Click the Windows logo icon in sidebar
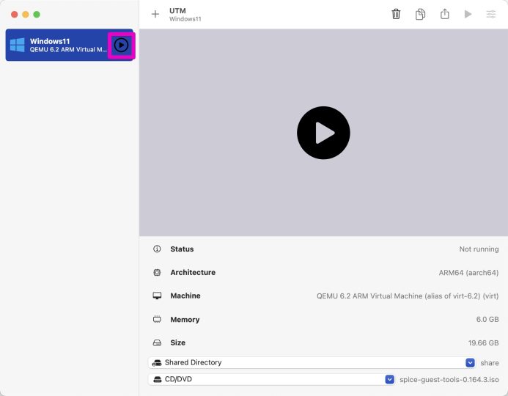This screenshot has width=508, height=396. [x=17, y=45]
